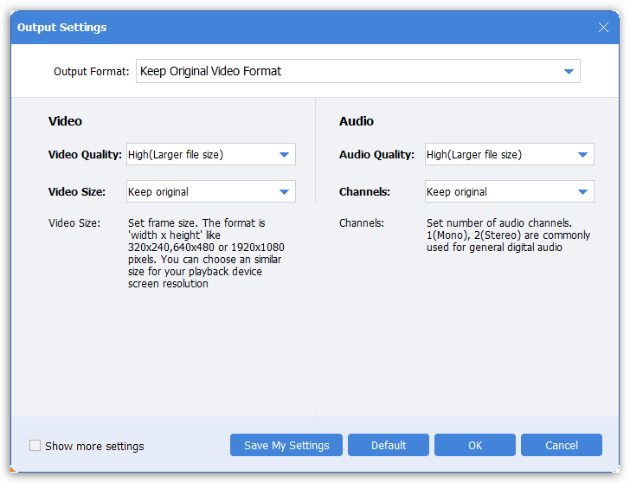Open the Video Size dropdown
The image size is (630, 483).
click(211, 191)
